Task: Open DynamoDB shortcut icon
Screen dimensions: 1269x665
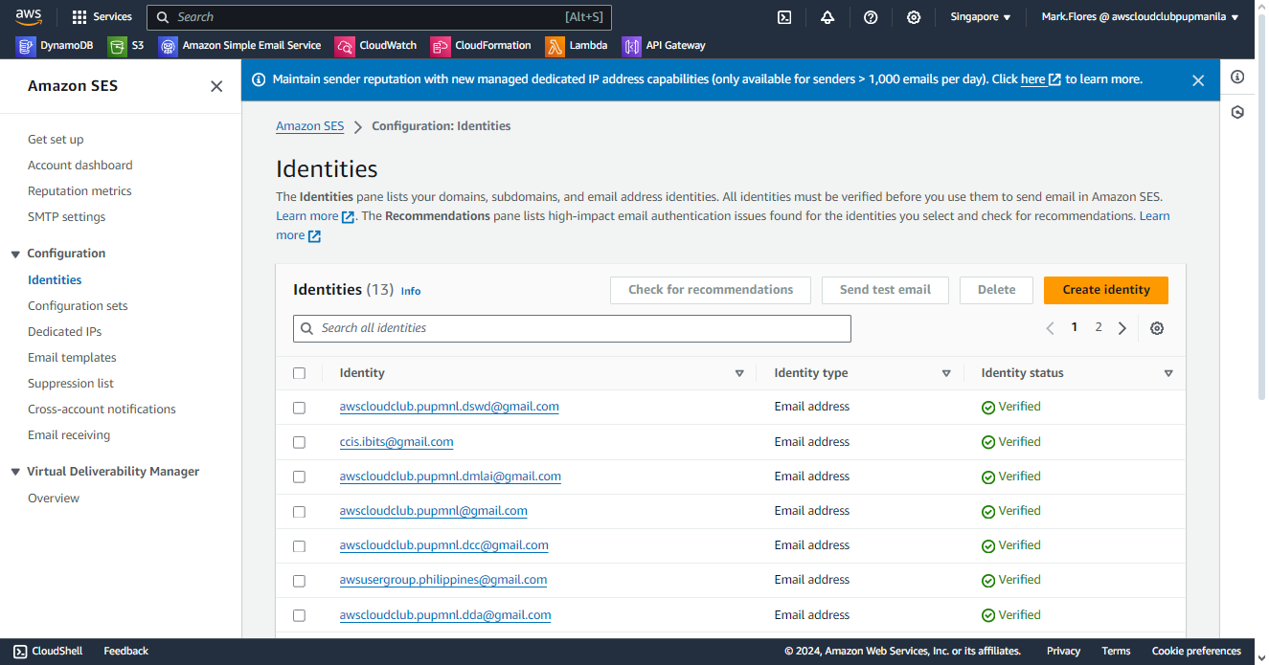Action: click(26, 46)
